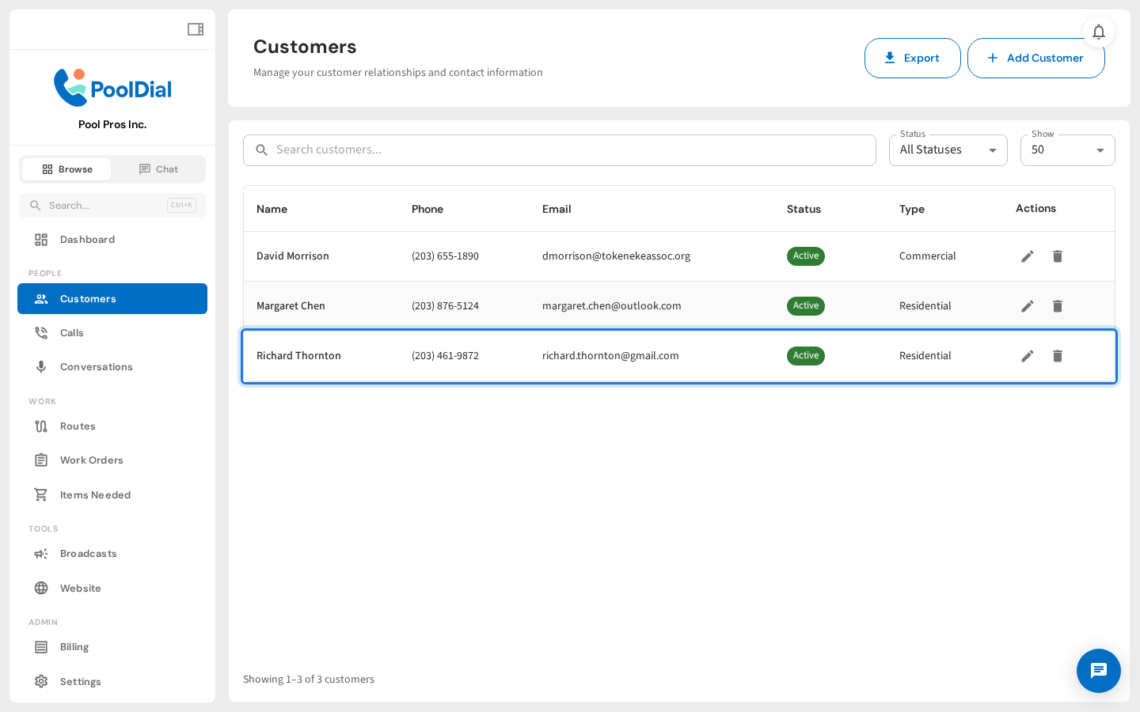The image size is (1140, 712).
Task: Edit Richard Thornton with the pencil icon
Action: pos(1027,356)
